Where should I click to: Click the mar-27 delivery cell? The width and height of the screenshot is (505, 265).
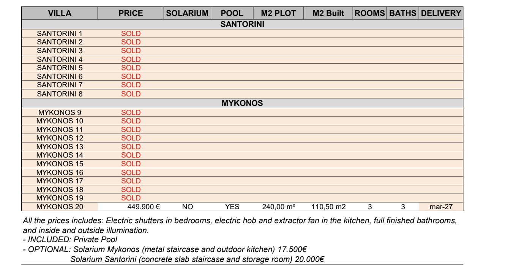click(441, 207)
